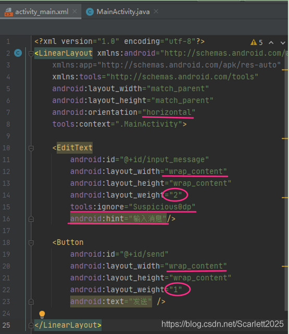The height and width of the screenshot is (334, 289).
Task: Collapse the LinearLayout tag fold on line 2
Action: (31, 53)
